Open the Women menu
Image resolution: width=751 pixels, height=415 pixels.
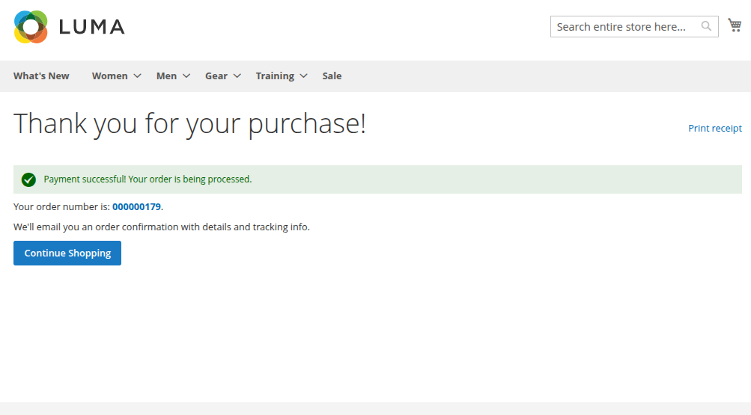(x=109, y=76)
